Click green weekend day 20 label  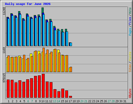pos(82,101)
